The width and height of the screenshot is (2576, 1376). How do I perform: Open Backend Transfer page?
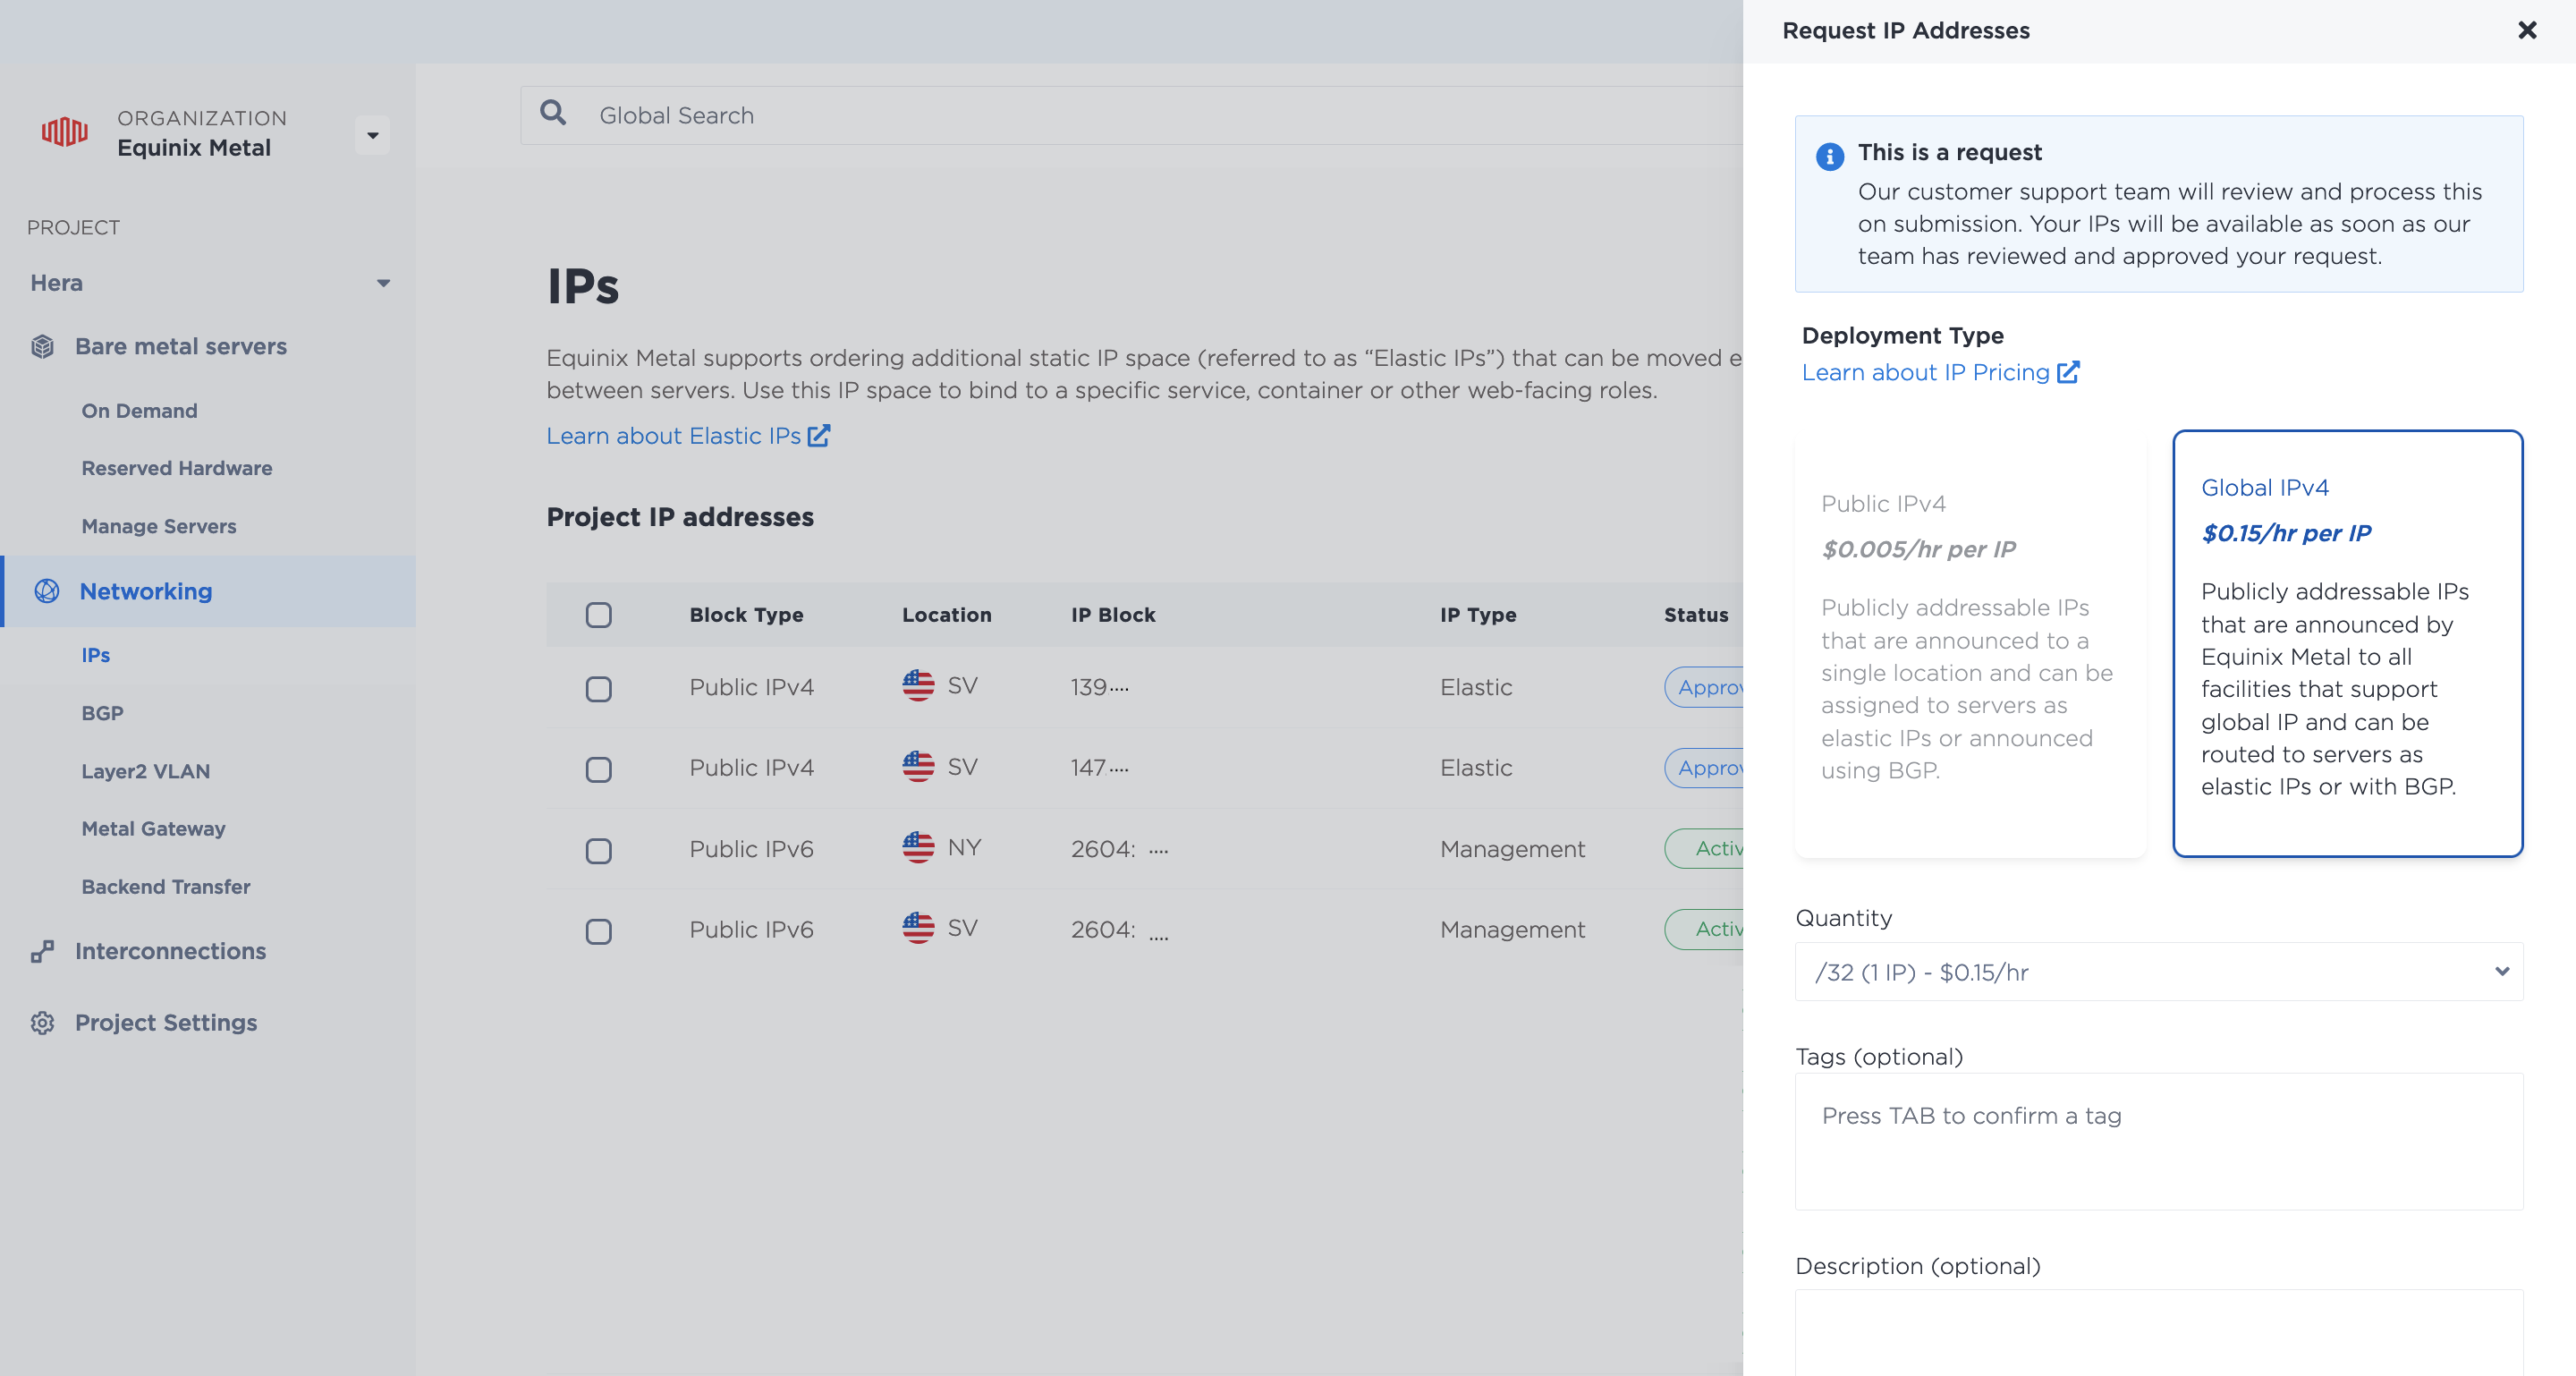click(166, 887)
